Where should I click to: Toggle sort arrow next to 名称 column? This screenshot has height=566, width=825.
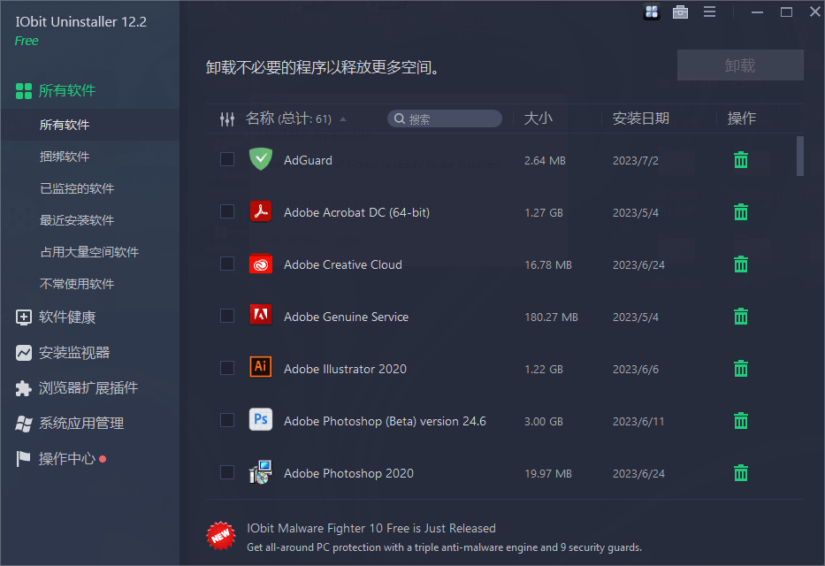343,119
